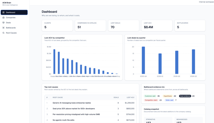This screenshot has height=123, width=214.
Task: Click the Catalog snapshot heading
Action: tap(151, 109)
